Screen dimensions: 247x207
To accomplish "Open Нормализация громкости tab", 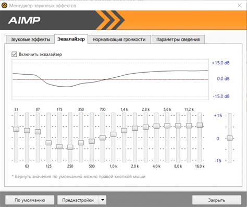I will tap(119, 39).
